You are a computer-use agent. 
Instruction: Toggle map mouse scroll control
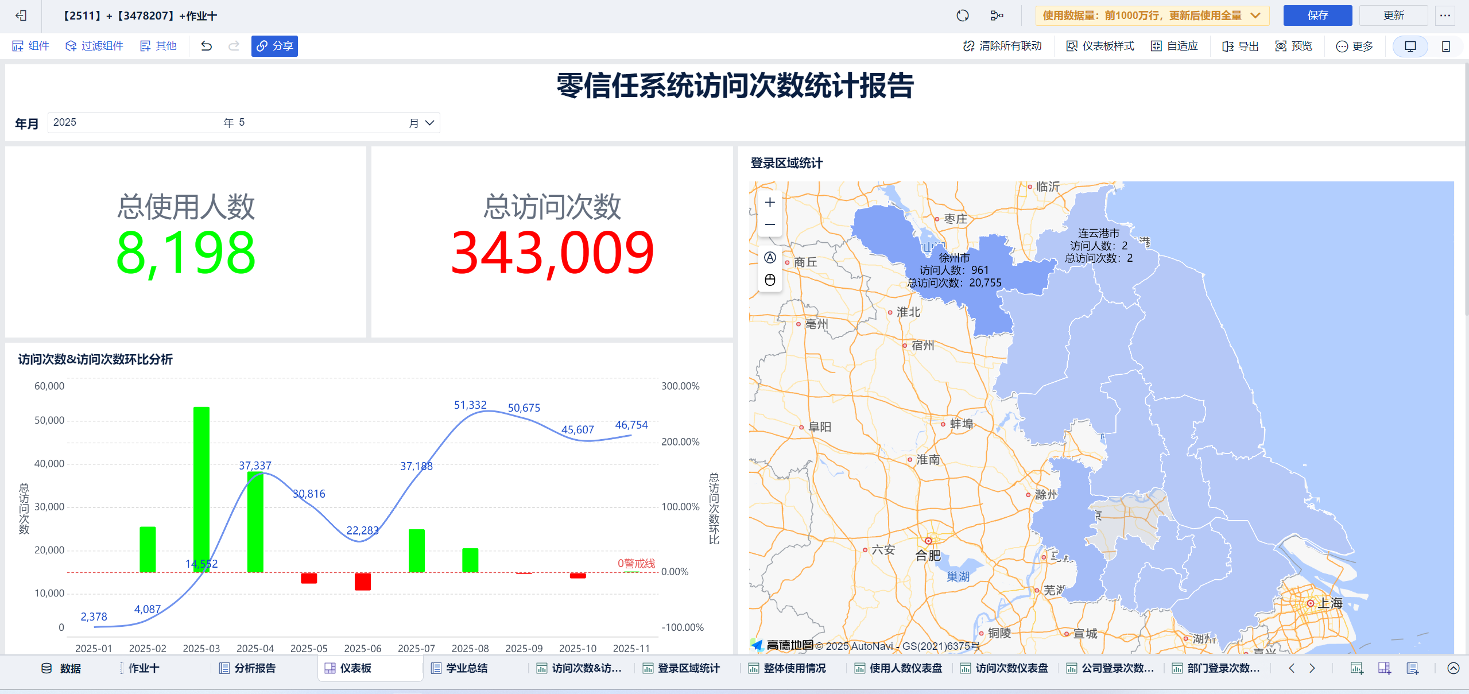770,280
